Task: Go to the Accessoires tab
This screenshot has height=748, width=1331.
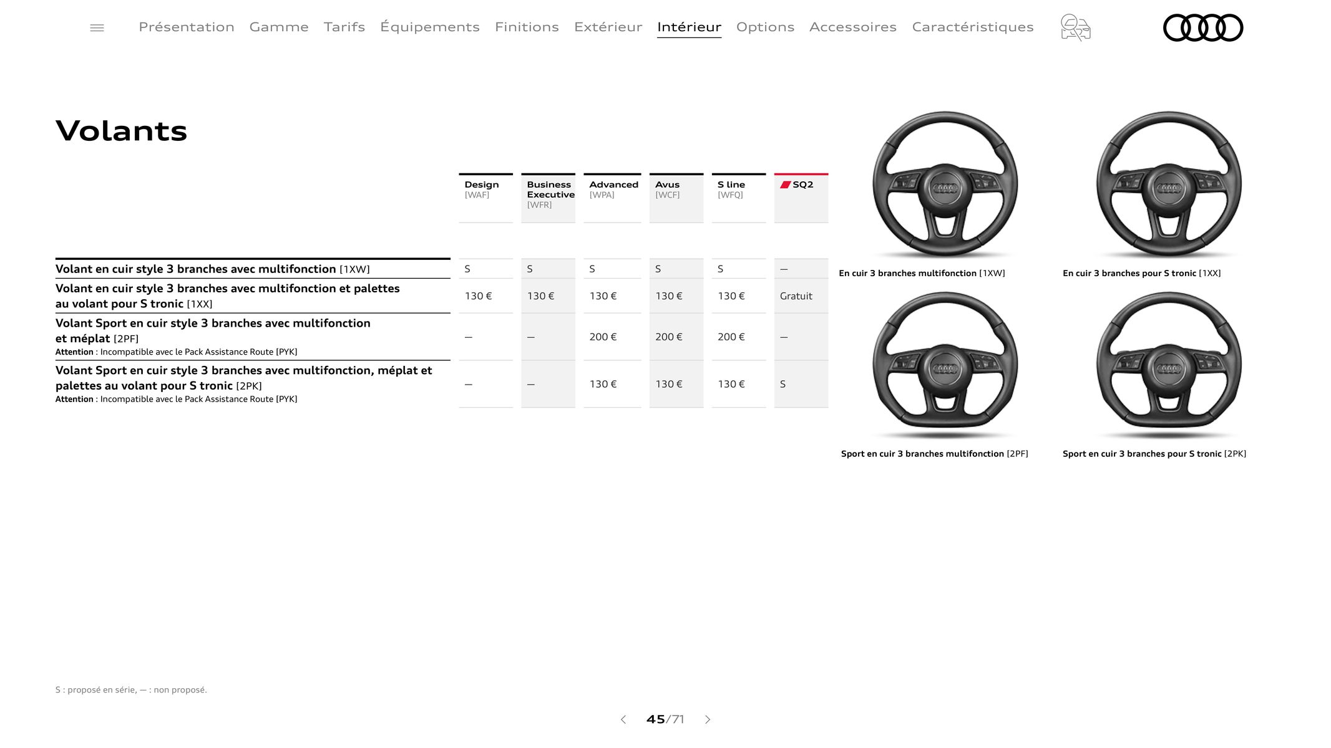Action: tap(853, 27)
